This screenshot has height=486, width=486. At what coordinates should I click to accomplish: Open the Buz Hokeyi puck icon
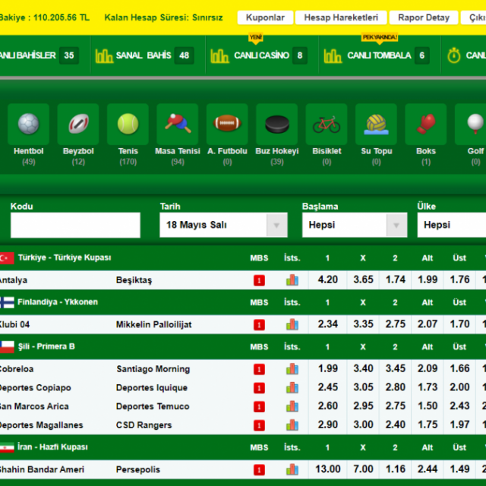click(276, 125)
